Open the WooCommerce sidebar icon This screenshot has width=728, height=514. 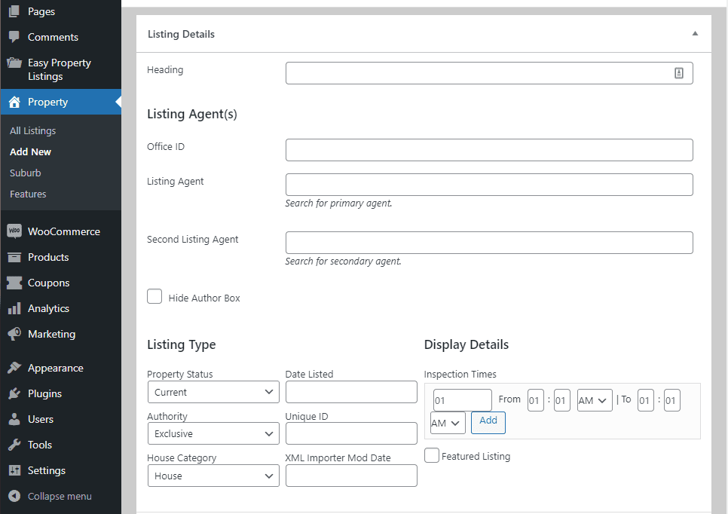(x=14, y=231)
